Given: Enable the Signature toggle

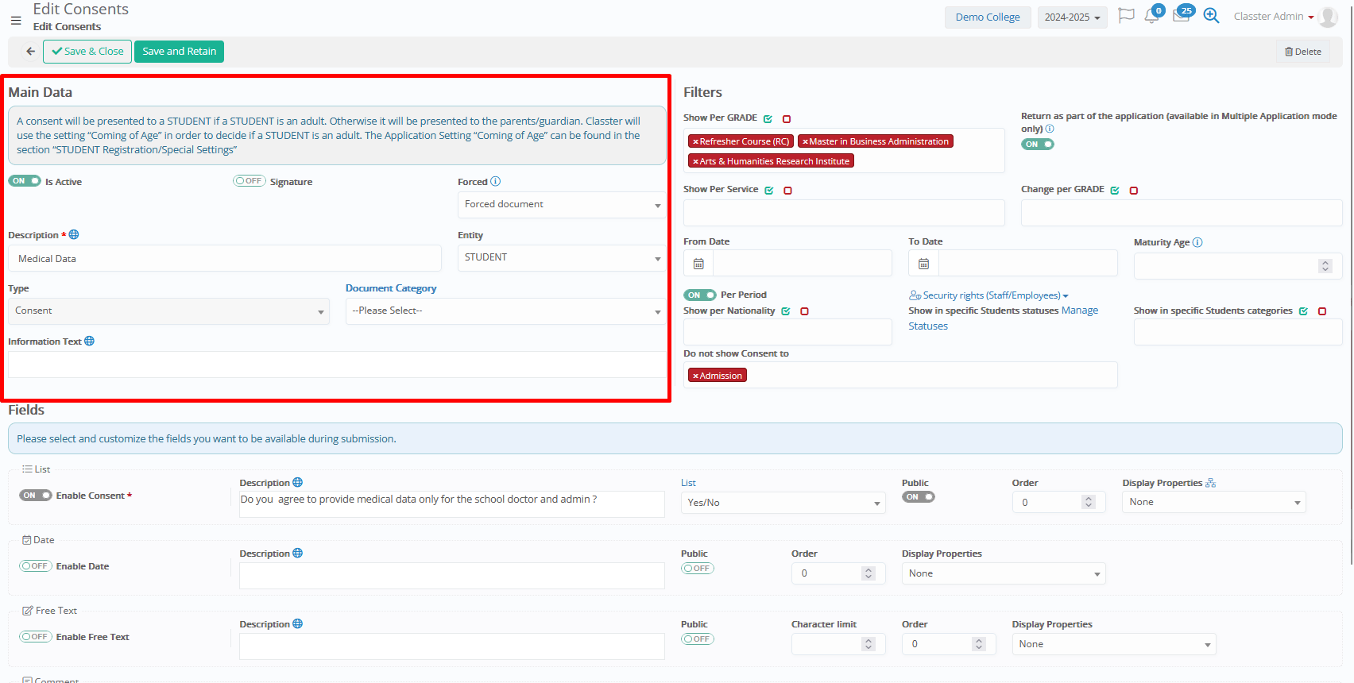Looking at the screenshot, I should click(x=249, y=181).
